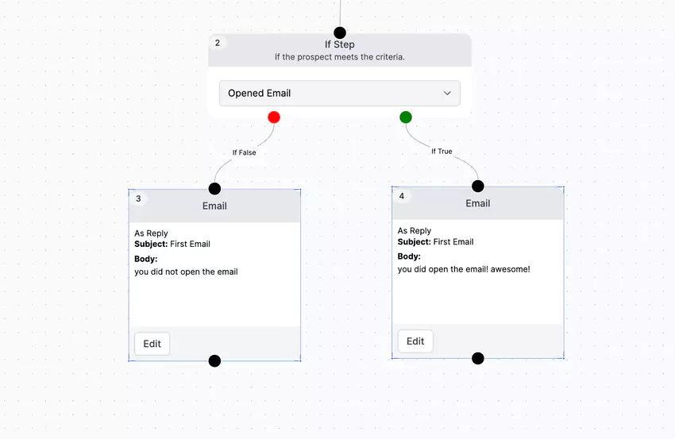This screenshot has height=439, width=675.
Task: Click step number 3 badge
Action: (x=138, y=198)
